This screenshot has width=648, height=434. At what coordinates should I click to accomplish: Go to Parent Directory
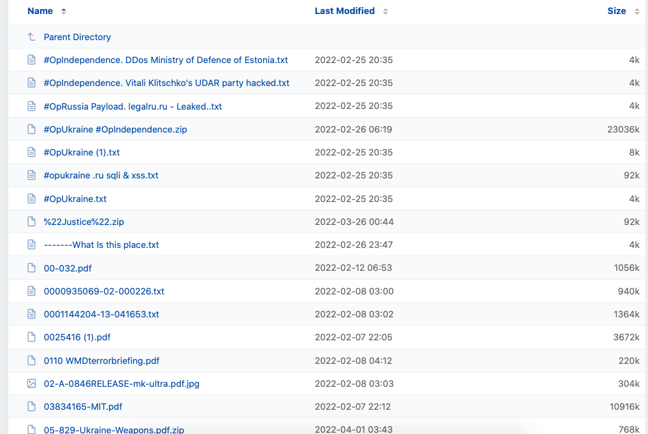tap(77, 37)
